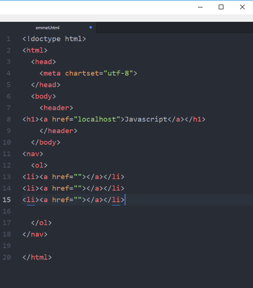Select the emmet.html tab
This screenshot has width=253, height=288.
click(48, 28)
